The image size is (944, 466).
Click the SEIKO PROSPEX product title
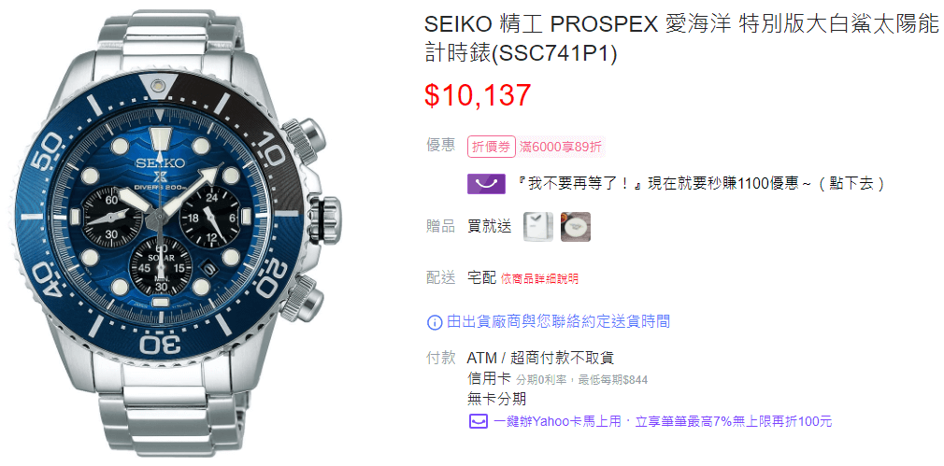coord(682,39)
